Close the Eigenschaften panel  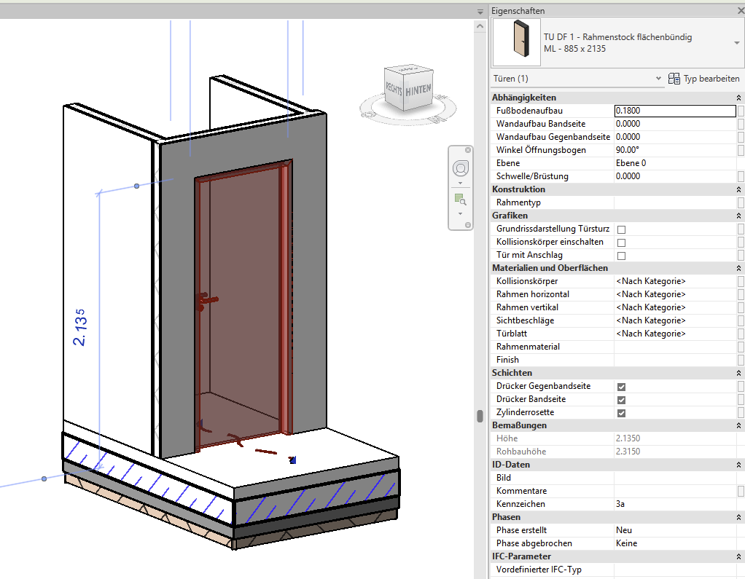(x=741, y=11)
